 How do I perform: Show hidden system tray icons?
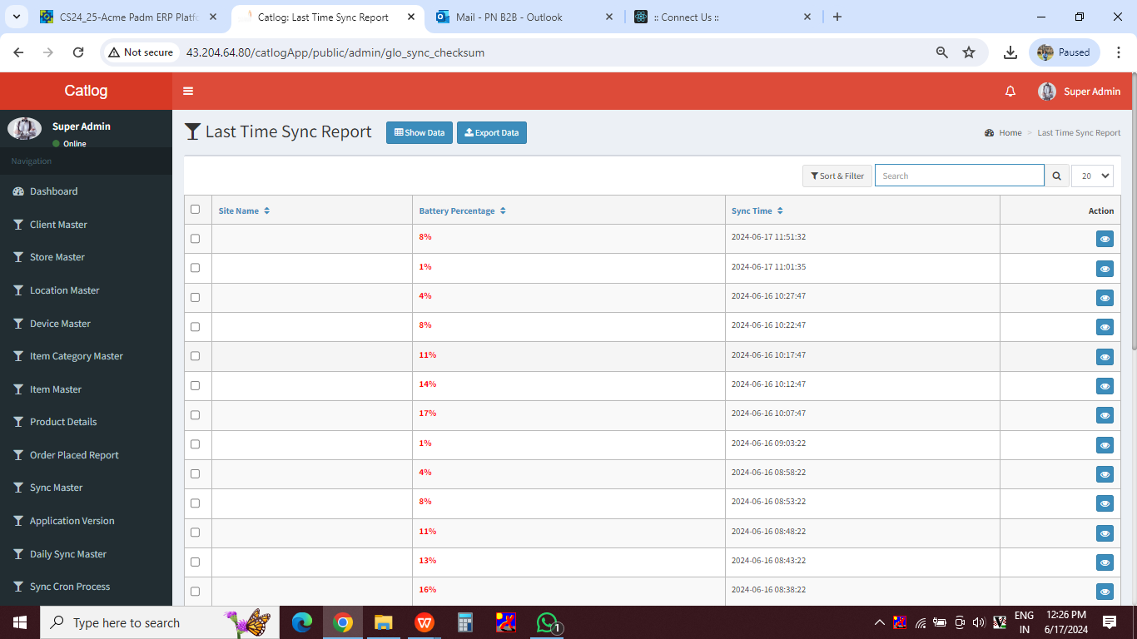(x=879, y=622)
